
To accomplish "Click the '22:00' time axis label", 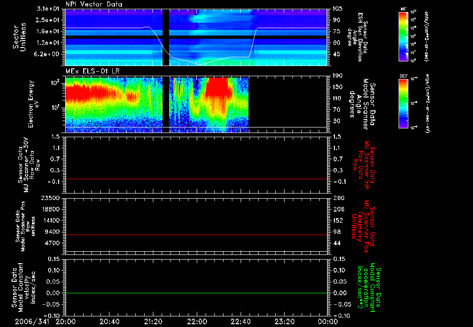I will [197, 322].
